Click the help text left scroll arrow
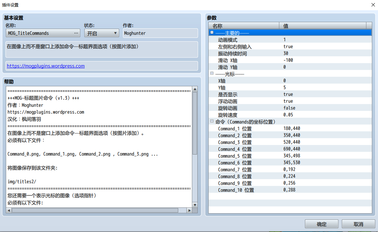 click(9, 210)
